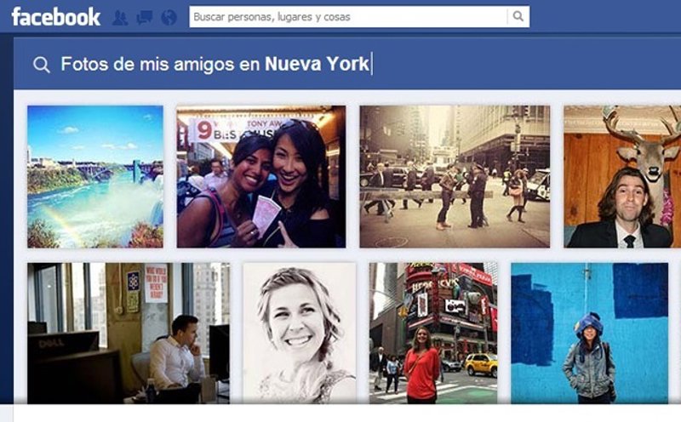Open the photo with blue painted wall
Viewport: 681px width, 422px height.
click(x=589, y=332)
